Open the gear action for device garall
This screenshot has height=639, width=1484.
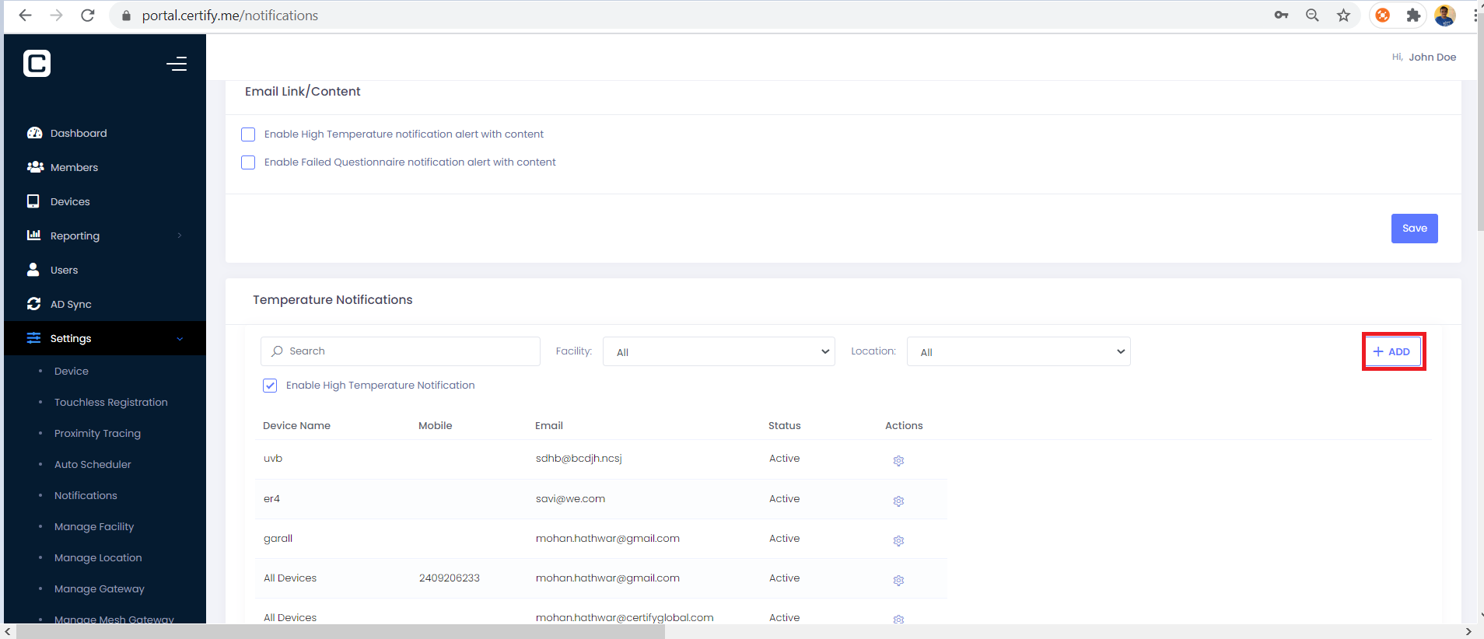point(898,541)
